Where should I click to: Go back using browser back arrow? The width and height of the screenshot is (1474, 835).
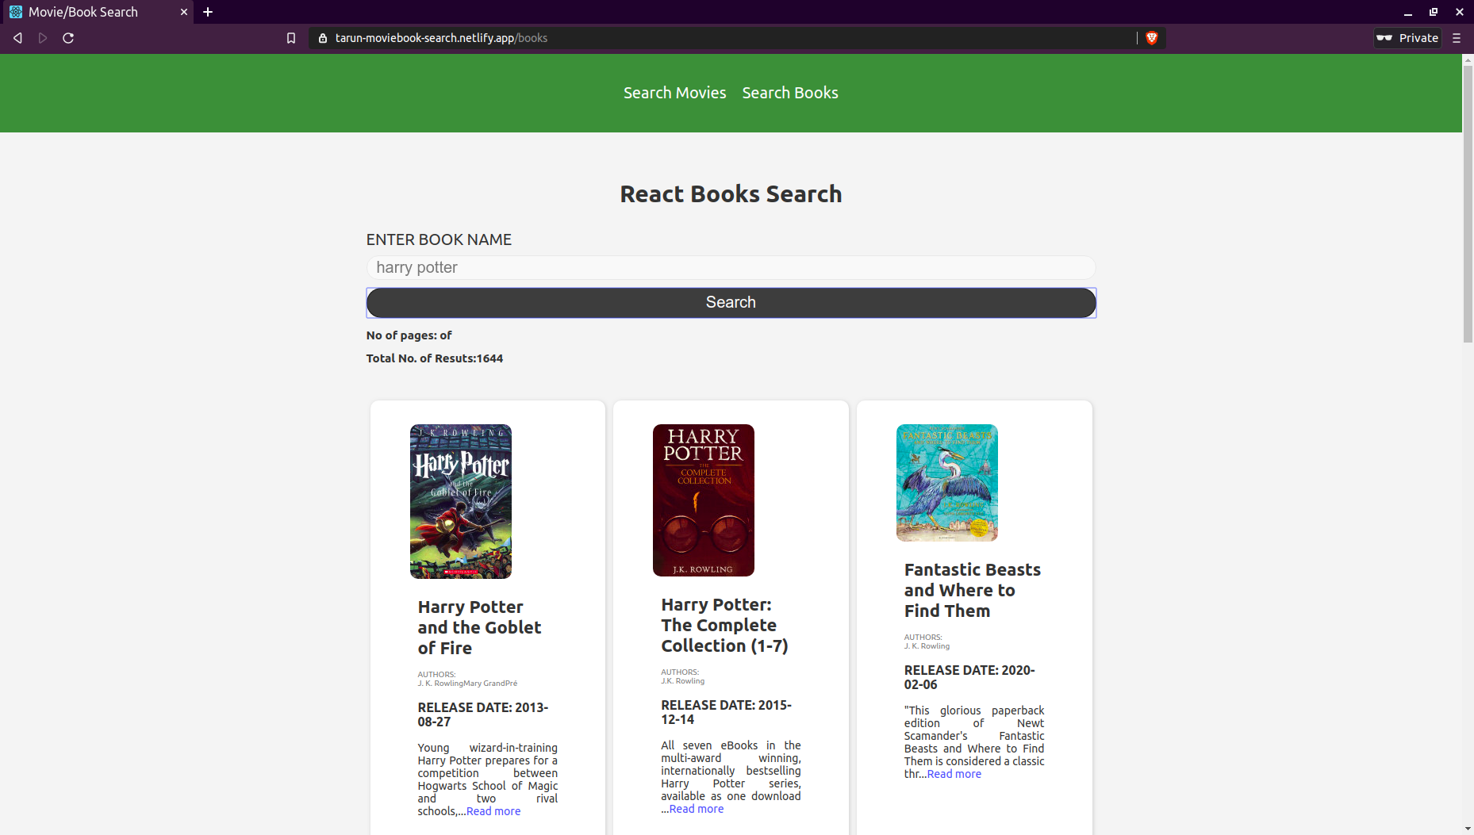(x=17, y=38)
